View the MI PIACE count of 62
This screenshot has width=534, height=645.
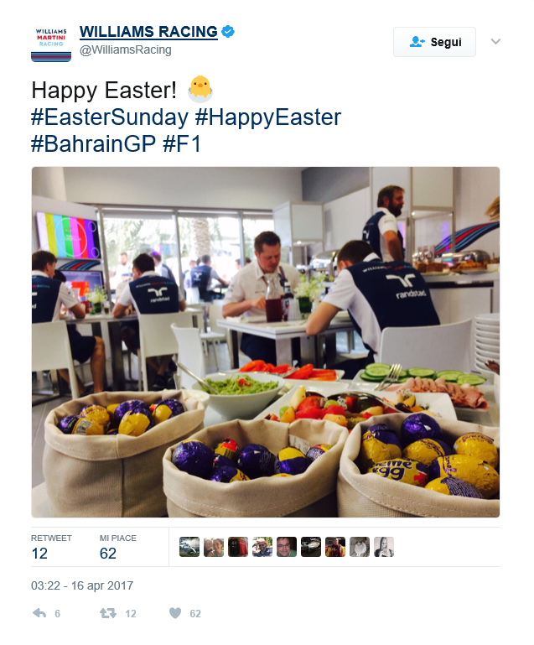[x=108, y=553]
